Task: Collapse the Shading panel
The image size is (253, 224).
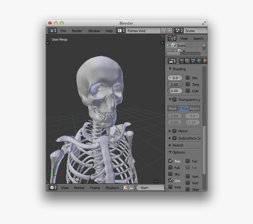Action: coord(170,69)
